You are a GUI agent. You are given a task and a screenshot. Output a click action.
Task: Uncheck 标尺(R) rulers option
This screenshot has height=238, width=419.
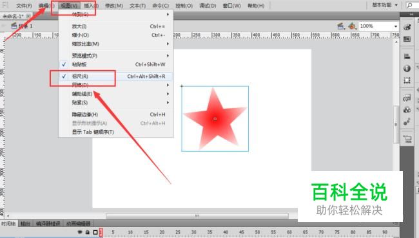pyautogui.click(x=115, y=77)
